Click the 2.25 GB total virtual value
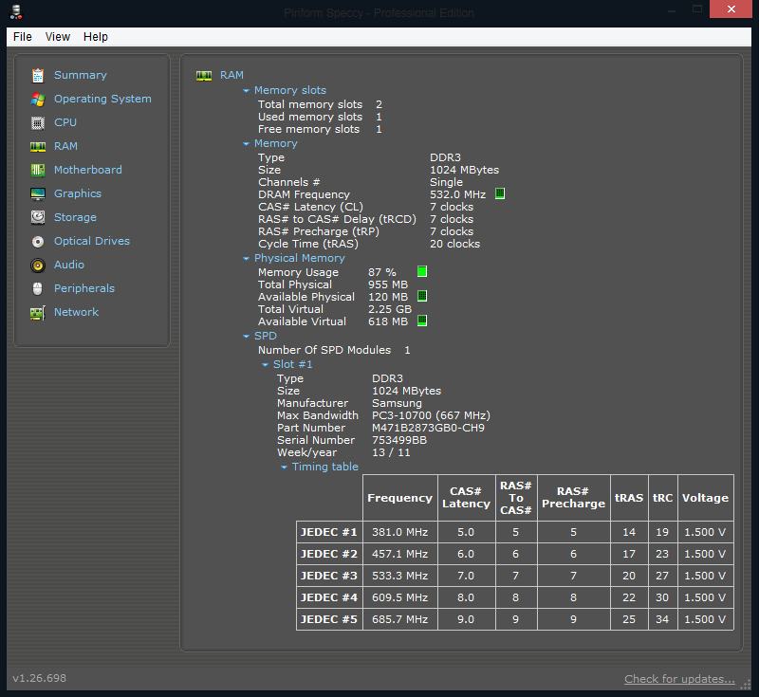The image size is (759, 697). pos(390,309)
